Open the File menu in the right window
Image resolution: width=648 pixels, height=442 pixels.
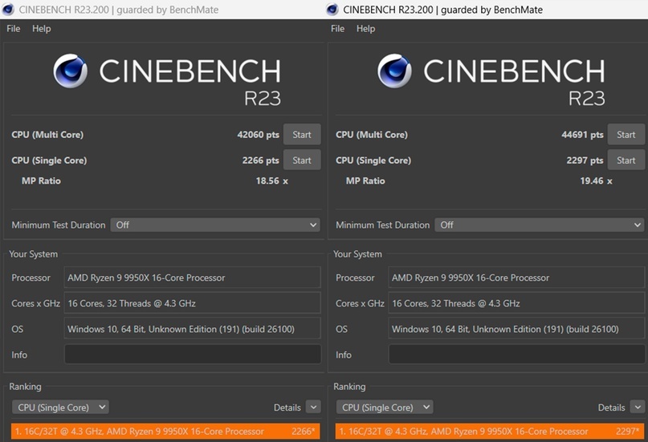[x=338, y=29]
